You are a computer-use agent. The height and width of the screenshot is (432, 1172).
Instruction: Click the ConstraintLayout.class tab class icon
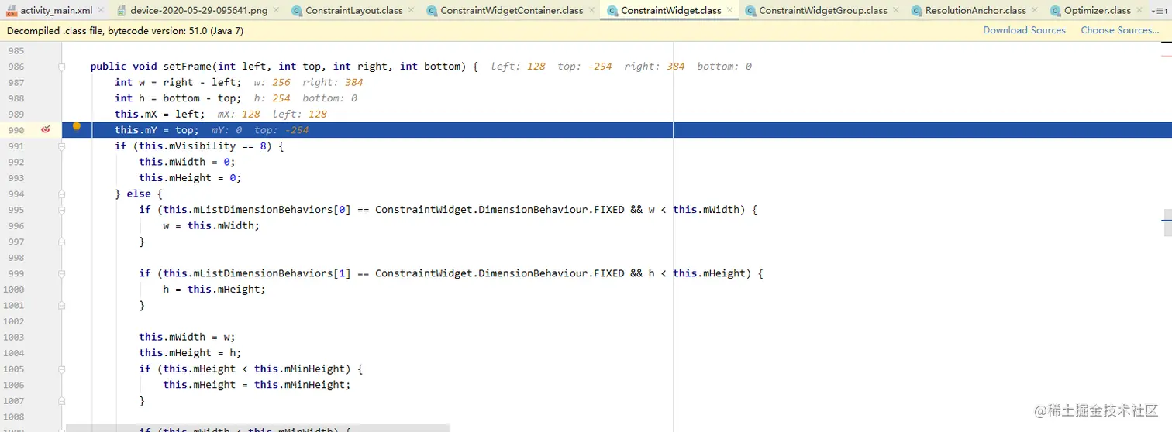coord(297,11)
